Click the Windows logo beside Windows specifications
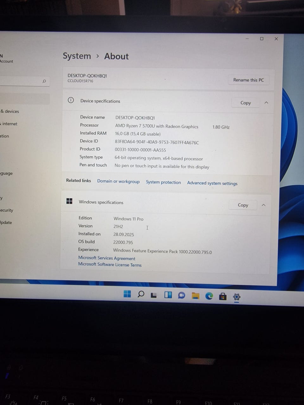 tap(69, 201)
